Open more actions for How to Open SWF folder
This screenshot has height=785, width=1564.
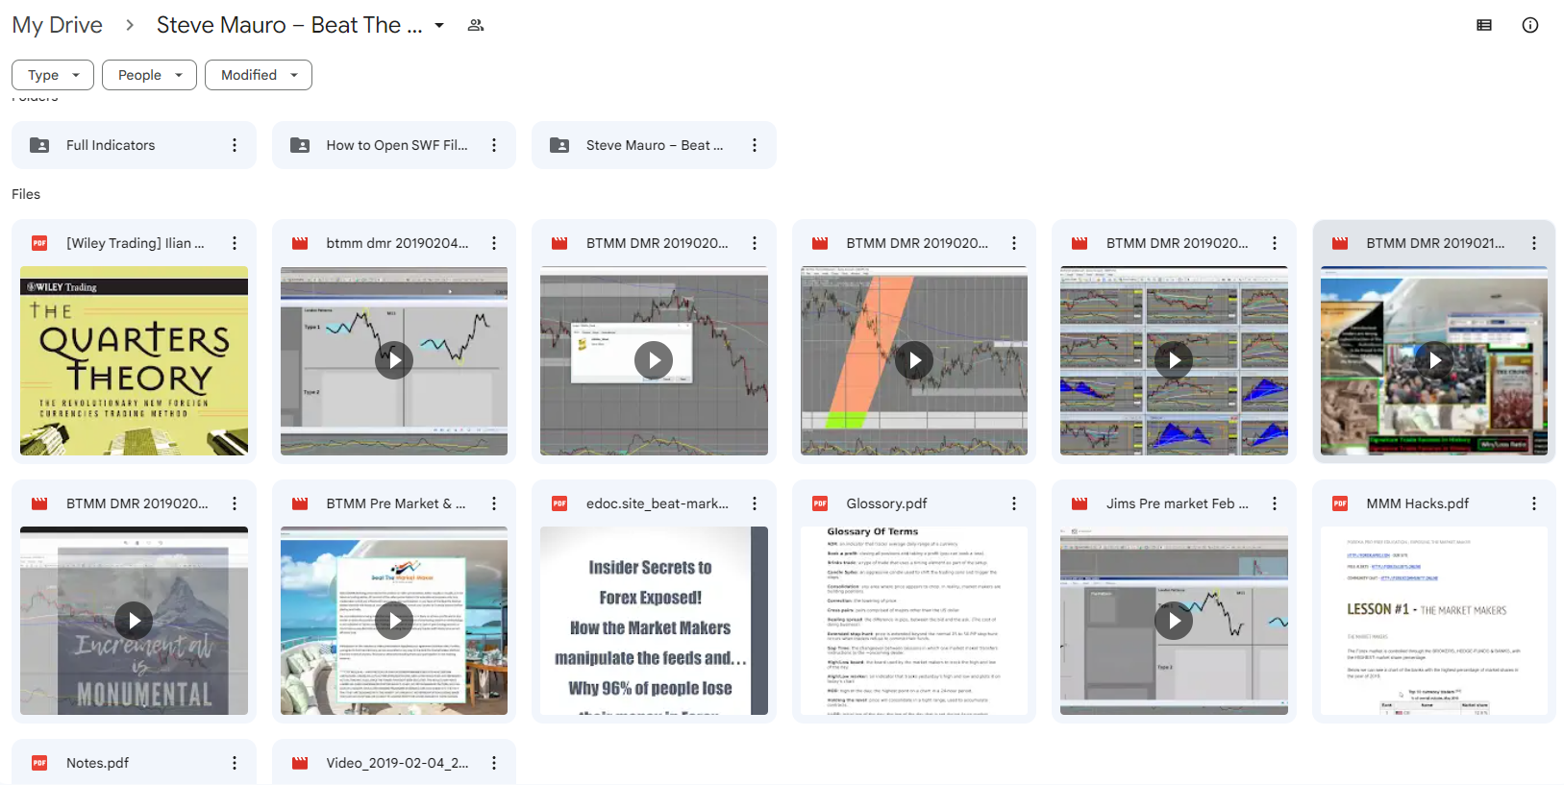tap(494, 145)
